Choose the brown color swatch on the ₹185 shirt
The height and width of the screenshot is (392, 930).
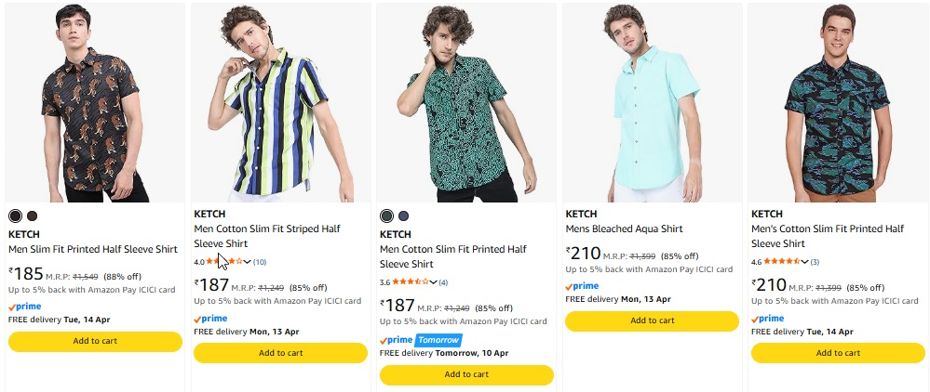tap(32, 216)
